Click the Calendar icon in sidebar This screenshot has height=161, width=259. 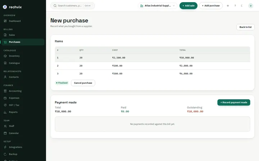5,133
